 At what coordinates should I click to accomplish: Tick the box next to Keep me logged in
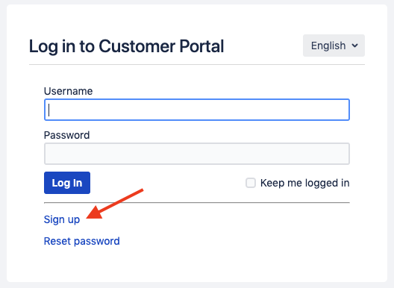[x=251, y=183]
